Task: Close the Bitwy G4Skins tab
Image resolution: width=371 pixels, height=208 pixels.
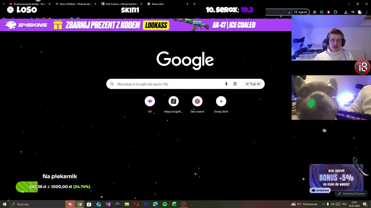Action: (x=95, y=4)
